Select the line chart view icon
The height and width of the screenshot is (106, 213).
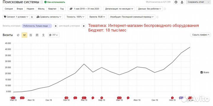coord(25,35)
